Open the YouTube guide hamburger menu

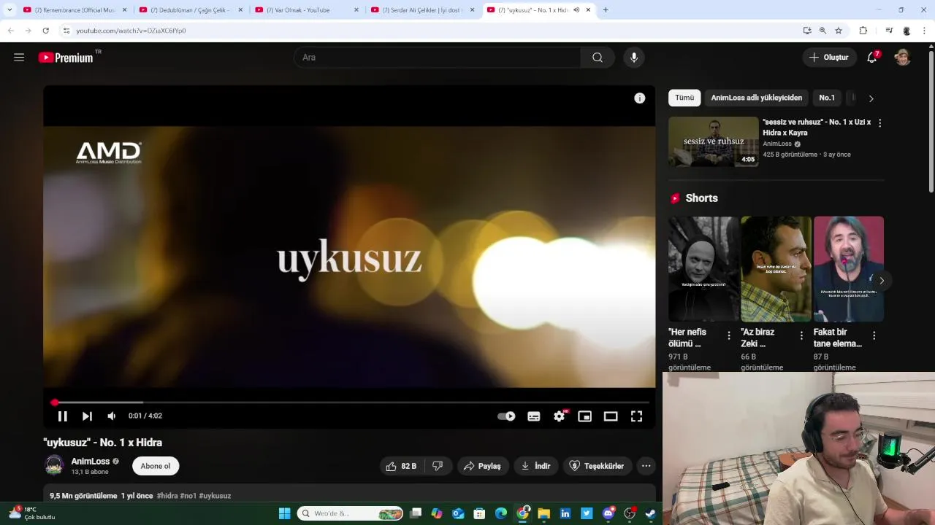[x=19, y=58]
